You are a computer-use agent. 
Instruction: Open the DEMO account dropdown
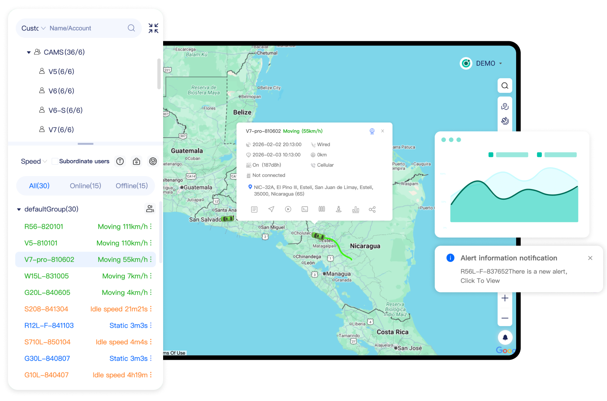tap(482, 63)
